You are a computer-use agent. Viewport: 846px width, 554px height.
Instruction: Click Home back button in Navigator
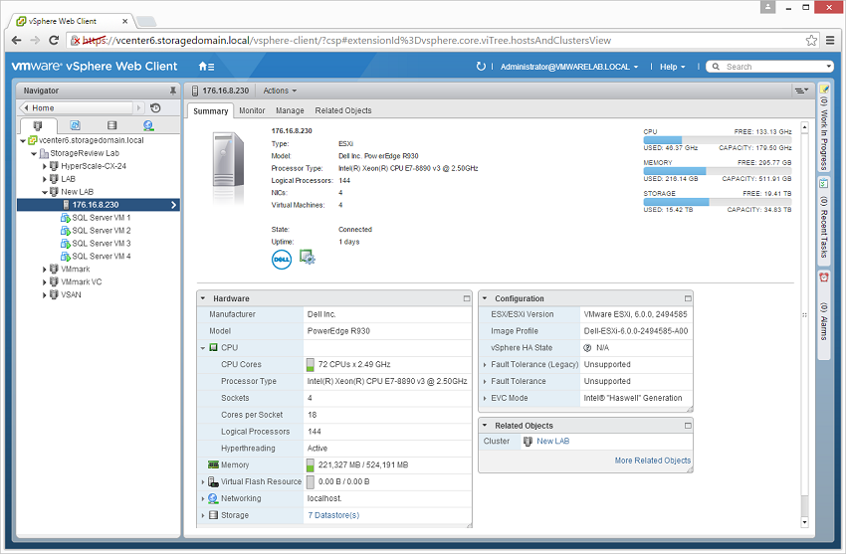point(76,107)
